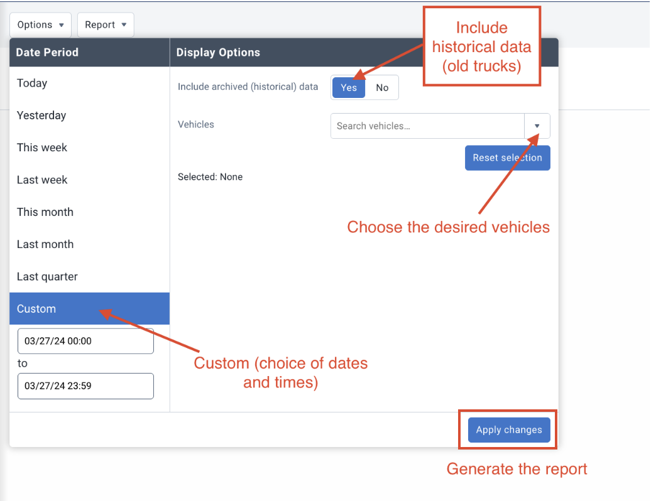This screenshot has height=501, width=651.
Task: Set include archived data to Yes
Action: click(x=349, y=87)
